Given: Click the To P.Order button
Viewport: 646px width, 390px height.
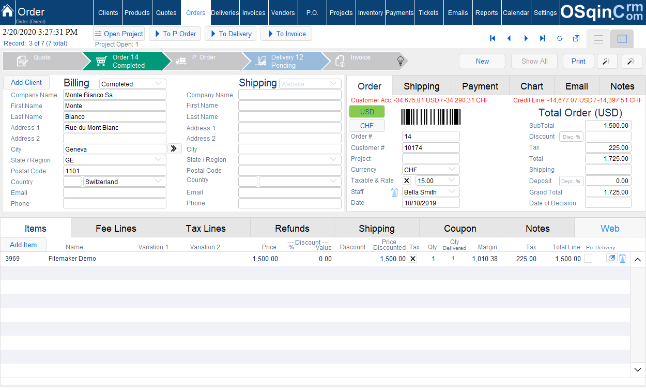Looking at the screenshot, I should tap(175, 34).
